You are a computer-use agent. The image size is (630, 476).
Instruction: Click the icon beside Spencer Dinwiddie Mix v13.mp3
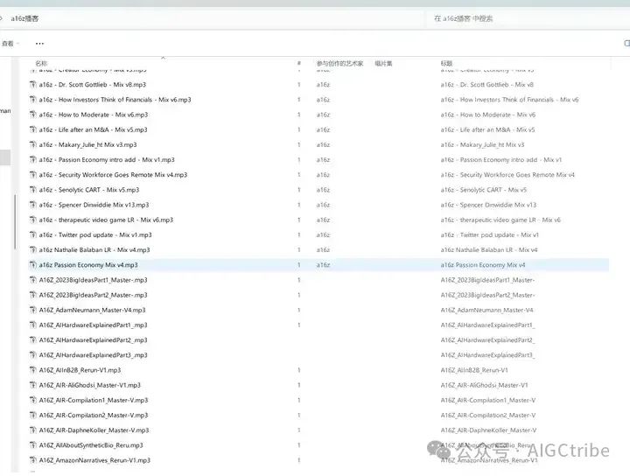click(x=33, y=205)
